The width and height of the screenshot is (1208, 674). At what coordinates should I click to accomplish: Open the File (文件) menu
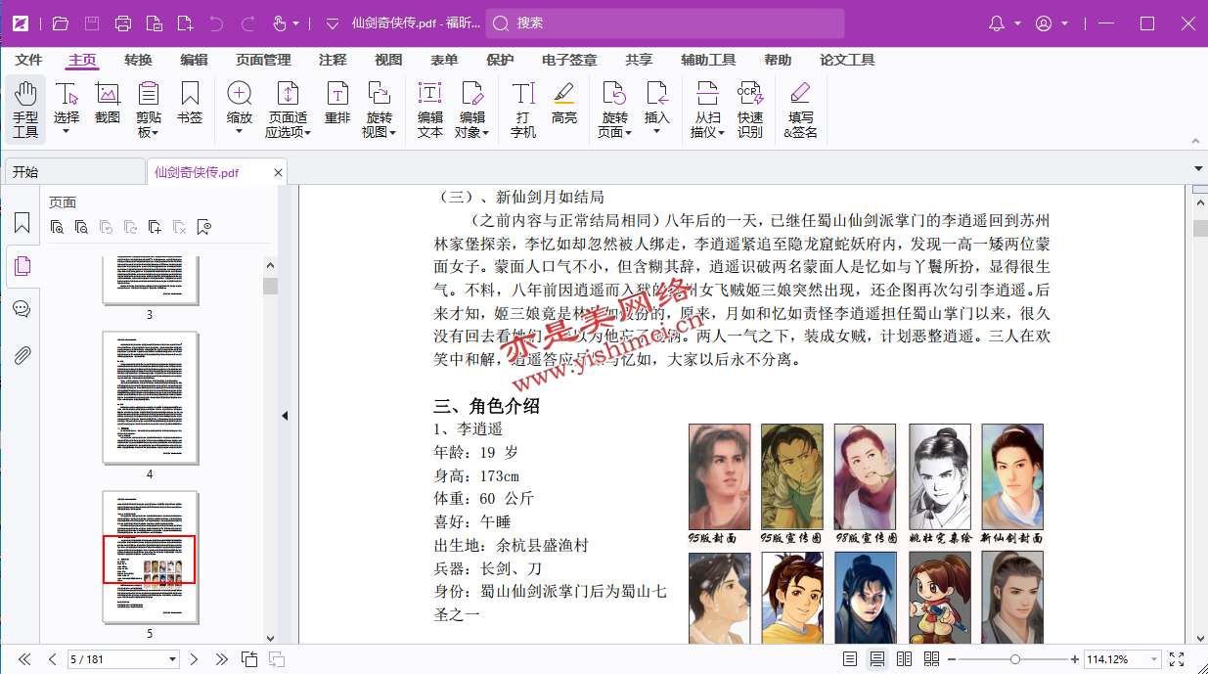pyautogui.click(x=28, y=60)
